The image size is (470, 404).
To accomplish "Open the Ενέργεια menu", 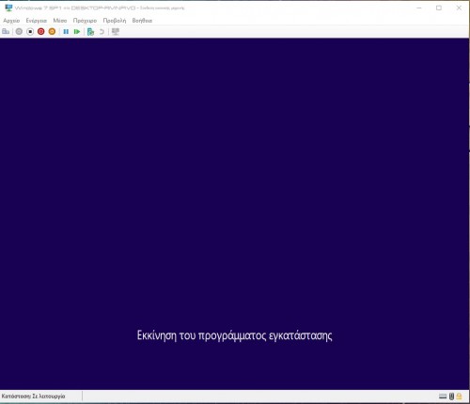I will pos(36,21).
